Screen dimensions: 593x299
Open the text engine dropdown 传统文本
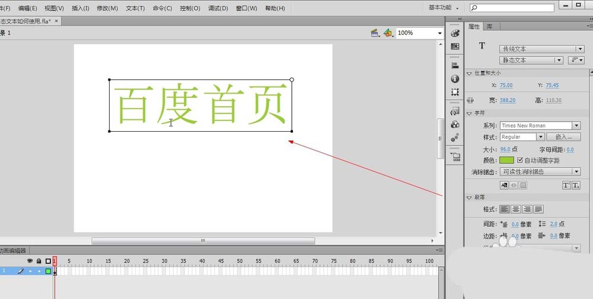point(542,49)
